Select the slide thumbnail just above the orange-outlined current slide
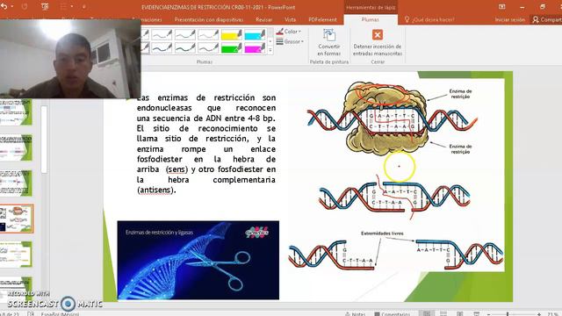Screen dimensions: 562x316 tap(16, 183)
